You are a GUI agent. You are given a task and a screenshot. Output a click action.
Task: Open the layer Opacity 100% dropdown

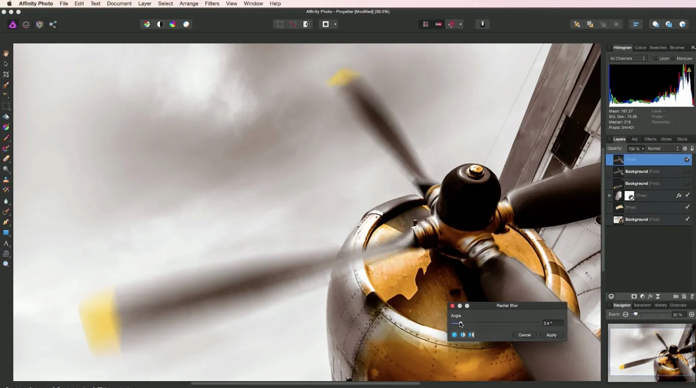636,149
